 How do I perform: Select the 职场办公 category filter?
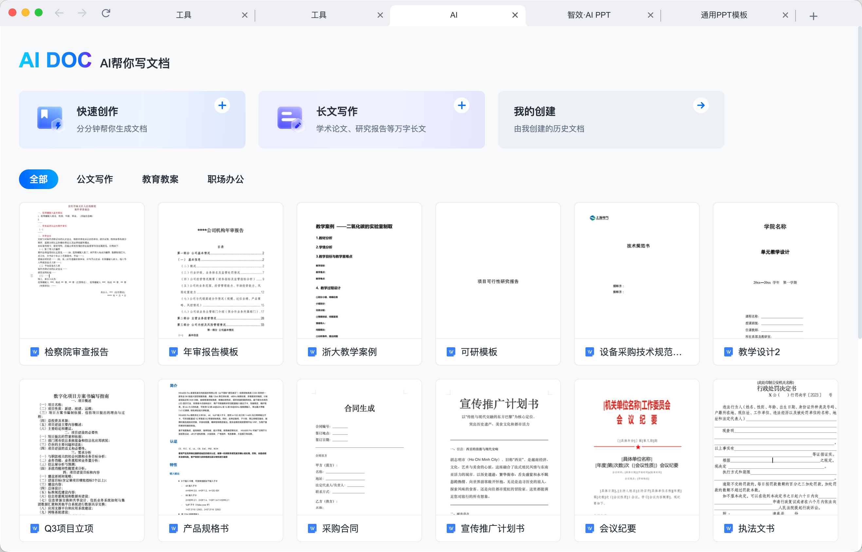pos(225,179)
